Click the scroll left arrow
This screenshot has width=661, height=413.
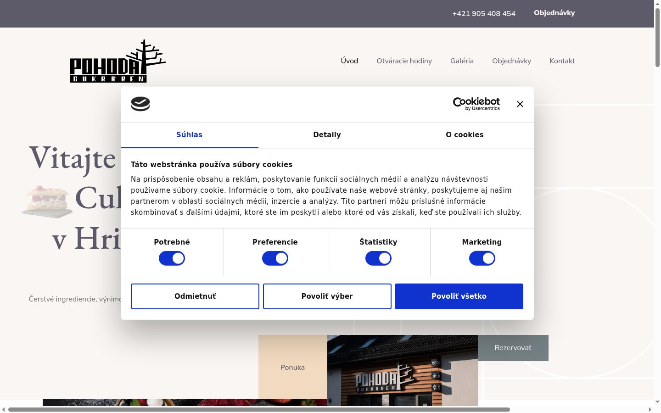pos(4,409)
